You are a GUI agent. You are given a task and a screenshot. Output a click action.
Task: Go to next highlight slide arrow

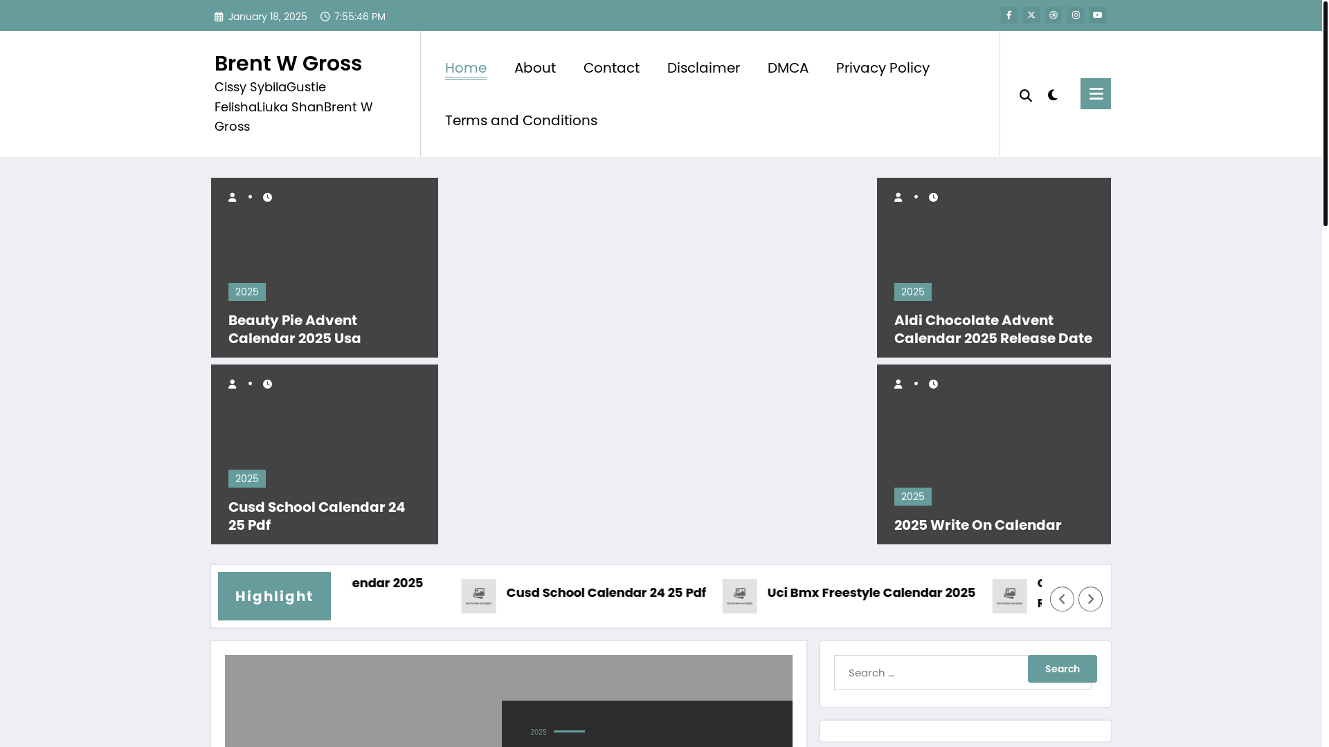1090,599
